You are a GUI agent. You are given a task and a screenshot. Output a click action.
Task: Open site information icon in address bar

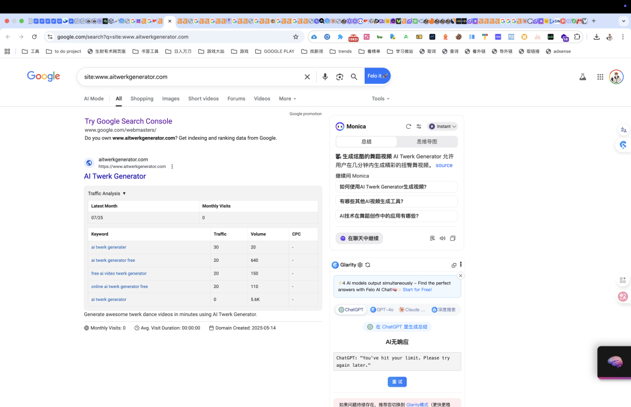coord(50,37)
